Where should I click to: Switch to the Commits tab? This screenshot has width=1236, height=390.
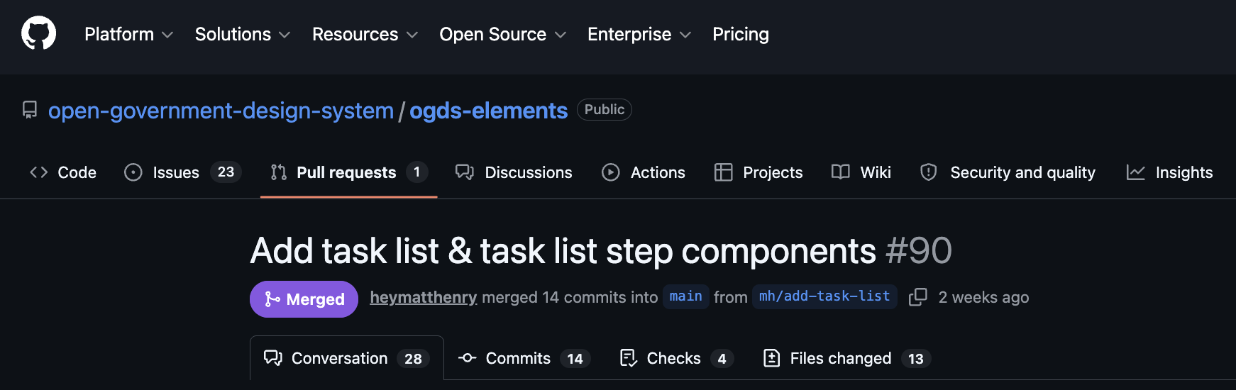[x=524, y=358]
